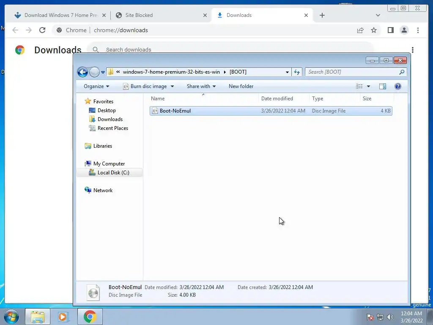Close the Download Windows 7 tab
Viewport: 433px width, 325px height.
coord(104,15)
